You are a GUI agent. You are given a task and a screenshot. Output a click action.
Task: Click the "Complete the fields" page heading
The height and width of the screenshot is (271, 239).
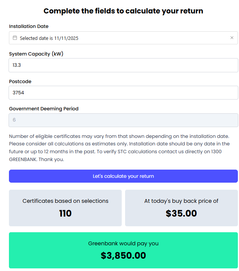123,11
